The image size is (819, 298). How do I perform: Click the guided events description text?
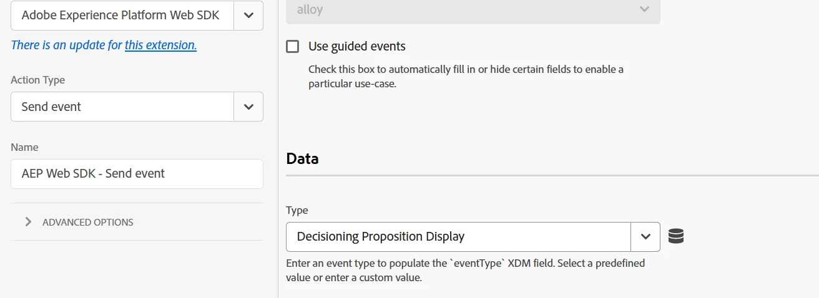click(465, 76)
